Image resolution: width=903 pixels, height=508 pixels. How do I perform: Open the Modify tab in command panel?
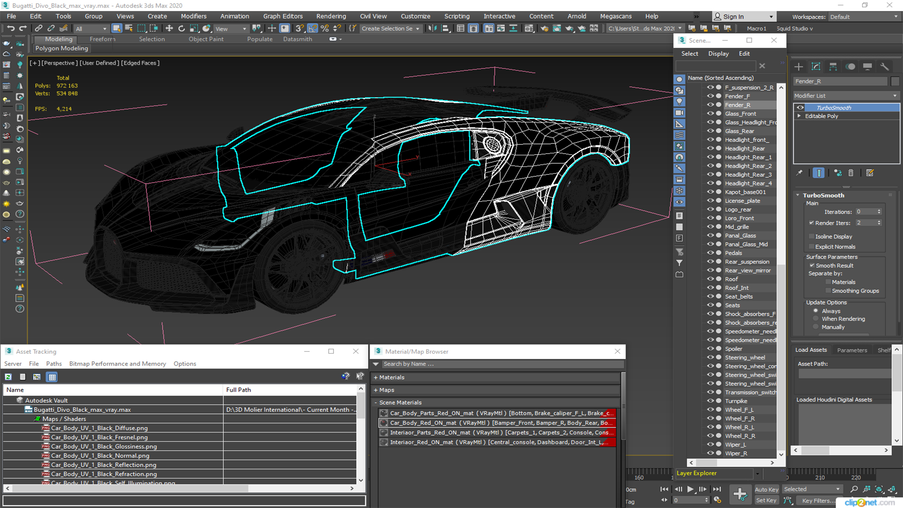click(x=816, y=67)
